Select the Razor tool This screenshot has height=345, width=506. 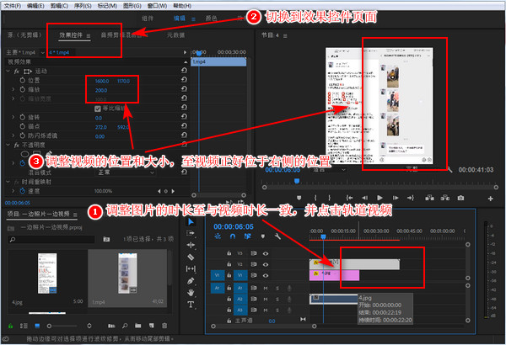[x=191, y=257]
